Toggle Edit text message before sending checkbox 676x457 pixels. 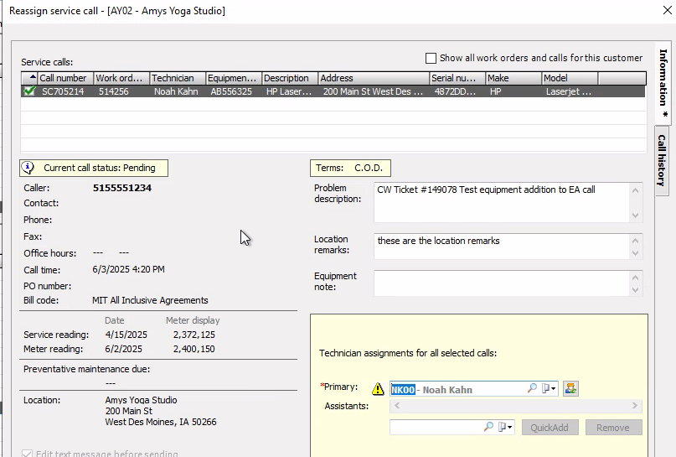click(27, 453)
